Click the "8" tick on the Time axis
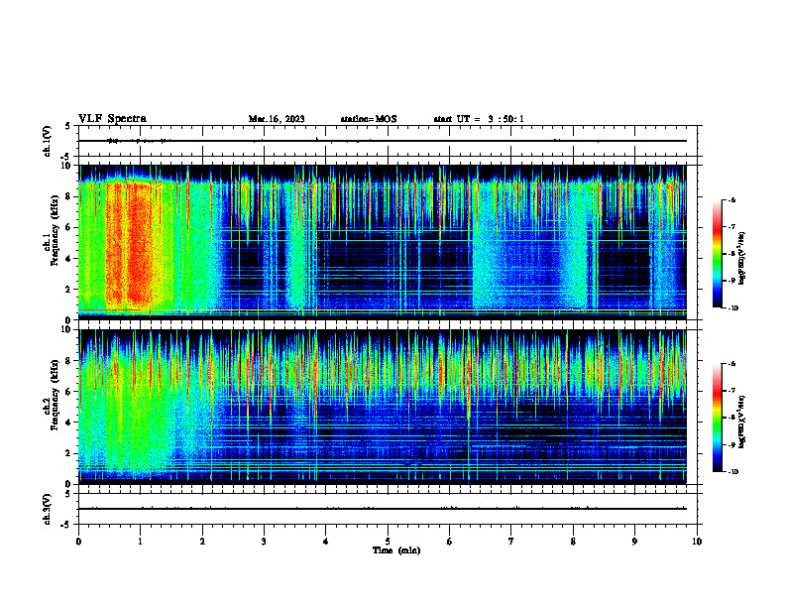The image size is (785, 607). [573, 542]
